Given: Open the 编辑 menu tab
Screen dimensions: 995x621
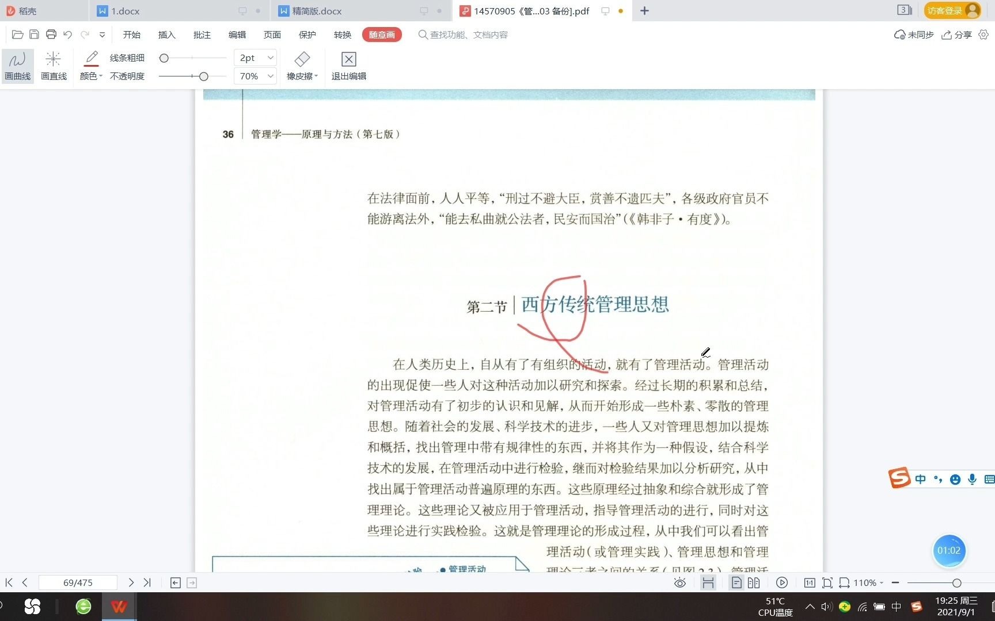Looking at the screenshot, I should [x=237, y=35].
